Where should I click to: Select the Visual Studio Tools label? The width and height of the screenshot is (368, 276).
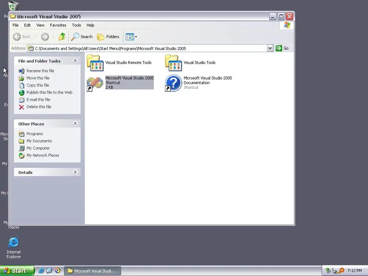[x=199, y=63]
